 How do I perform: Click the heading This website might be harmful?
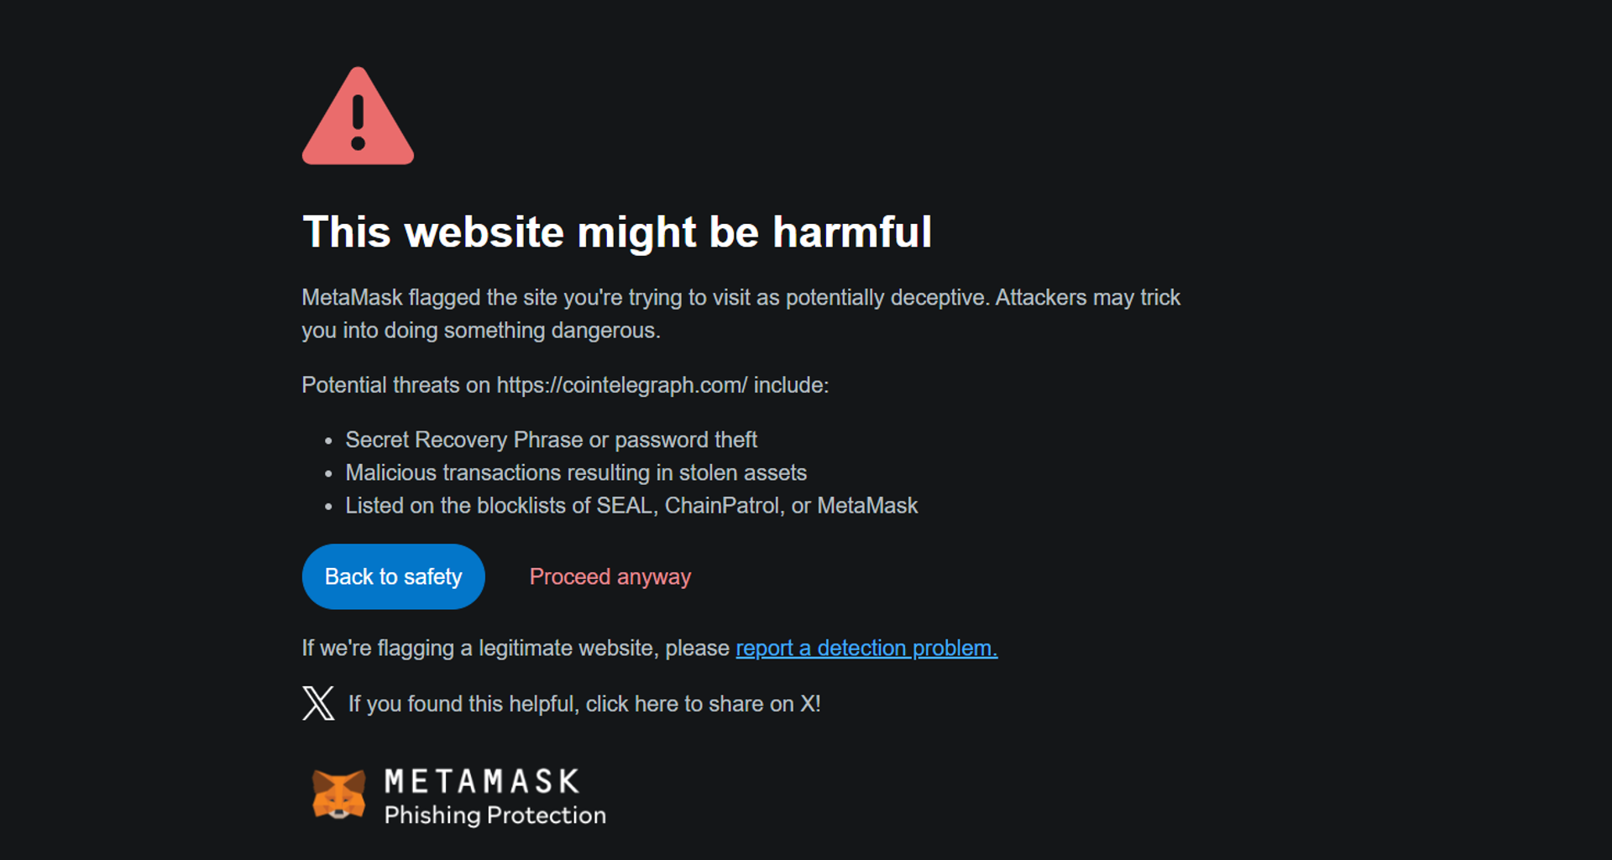coord(617,232)
